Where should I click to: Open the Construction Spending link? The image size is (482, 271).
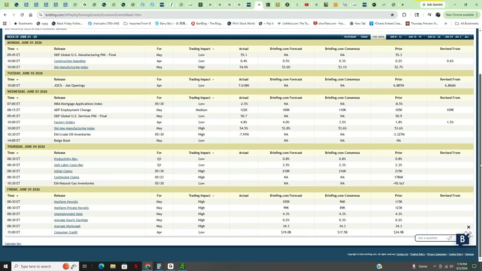tap(70, 61)
